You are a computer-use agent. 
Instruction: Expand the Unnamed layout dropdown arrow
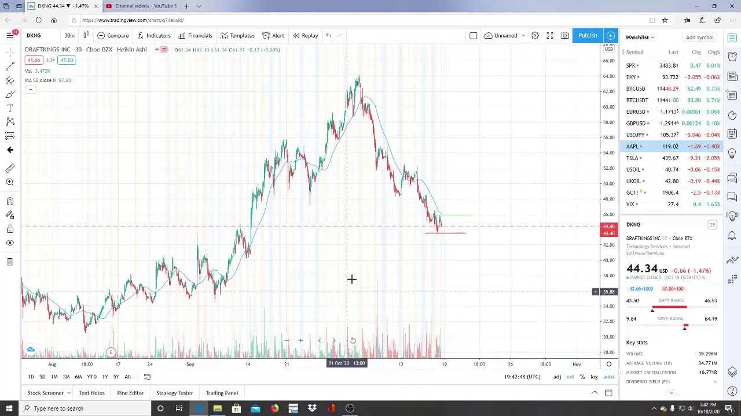click(523, 35)
